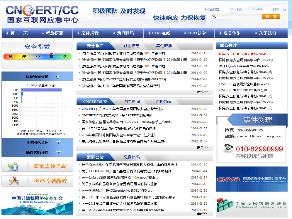Click the 在线投诉与处理 complaint link
This screenshot has height=219, width=292.
tap(254, 156)
